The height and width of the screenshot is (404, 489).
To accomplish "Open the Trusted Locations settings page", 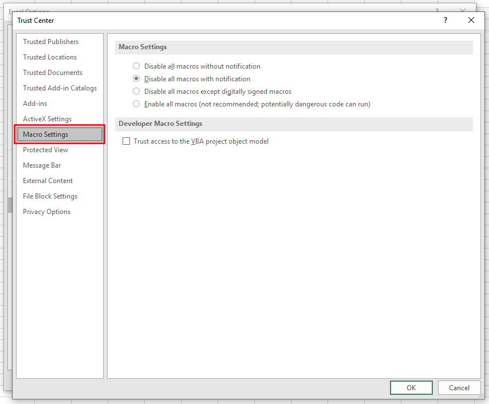I will [x=50, y=57].
